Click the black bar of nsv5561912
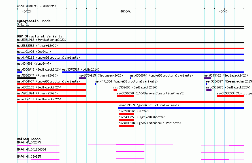The image size is (252, 163). [130, 43]
